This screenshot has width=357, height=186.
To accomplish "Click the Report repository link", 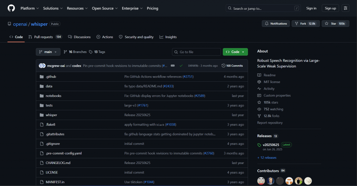I will pos(270,122).
